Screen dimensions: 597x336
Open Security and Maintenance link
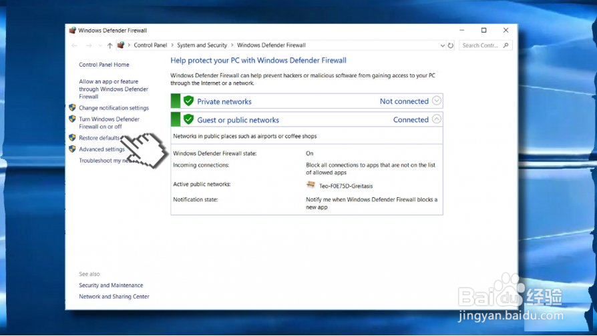pos(111,285)
